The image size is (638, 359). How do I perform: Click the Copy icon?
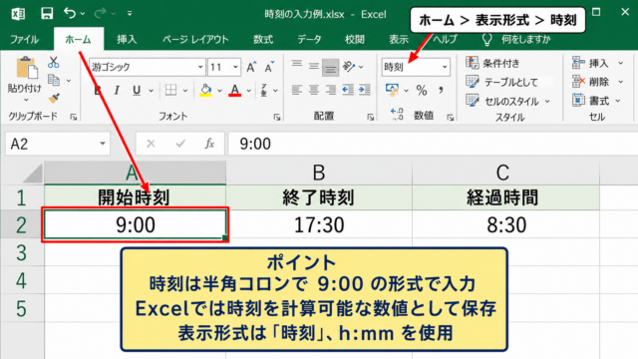pyautogui.click(x=53, y=80)
